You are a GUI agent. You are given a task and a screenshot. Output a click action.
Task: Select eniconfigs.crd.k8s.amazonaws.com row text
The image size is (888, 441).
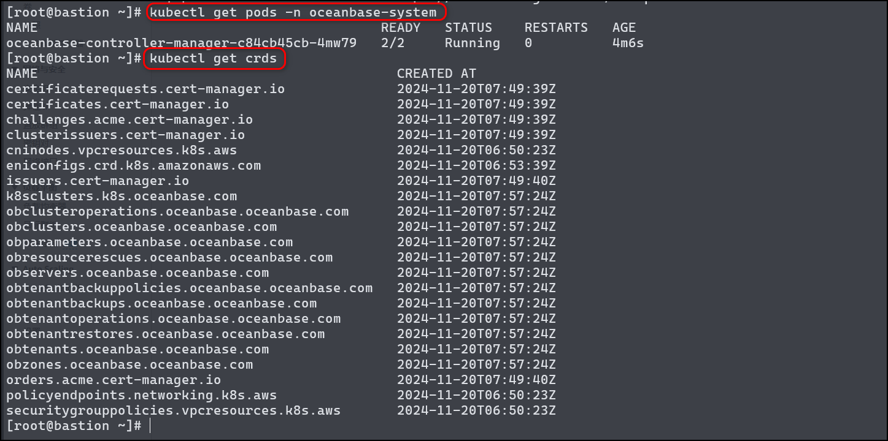click(134, 165)
